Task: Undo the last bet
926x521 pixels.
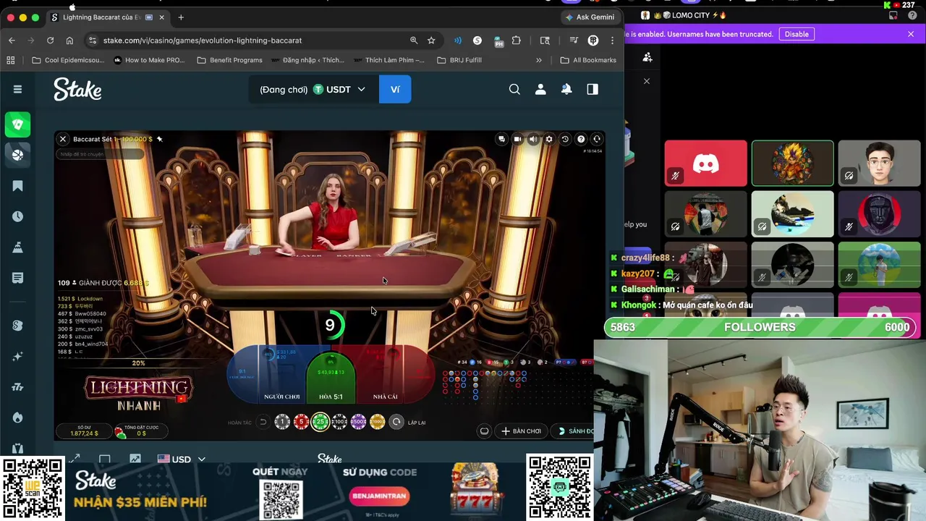Action: click(x=263, y=422)
